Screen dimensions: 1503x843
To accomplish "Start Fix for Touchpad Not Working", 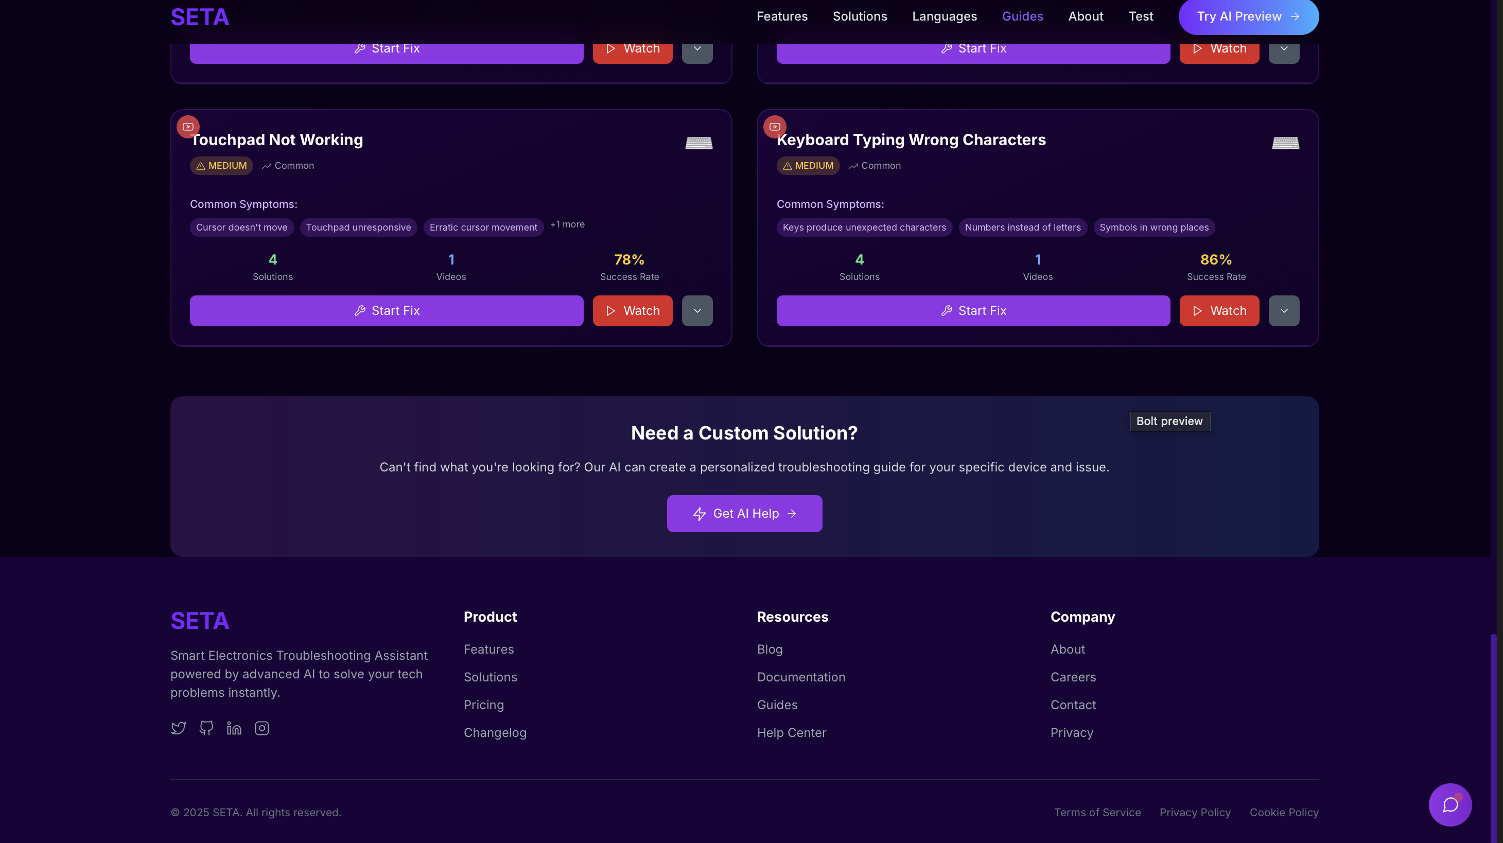I will coord(386,311).
